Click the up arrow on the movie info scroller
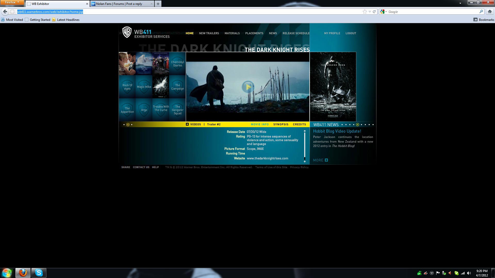The image size is (495, 278). coord(304,131)
